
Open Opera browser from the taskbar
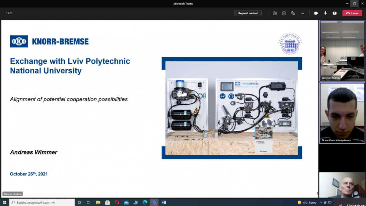coord(117,202)
